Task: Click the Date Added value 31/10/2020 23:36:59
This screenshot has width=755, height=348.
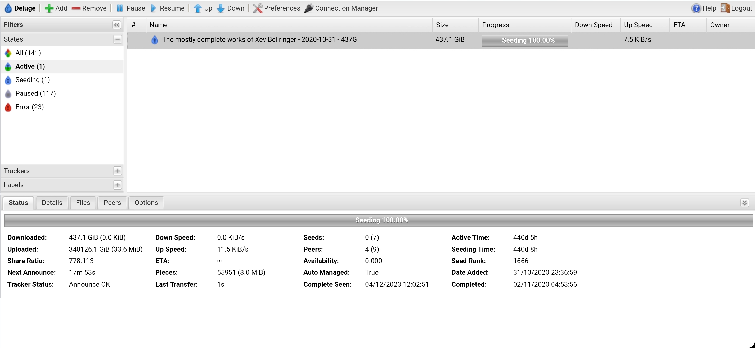Action: (x=545, y=272)
